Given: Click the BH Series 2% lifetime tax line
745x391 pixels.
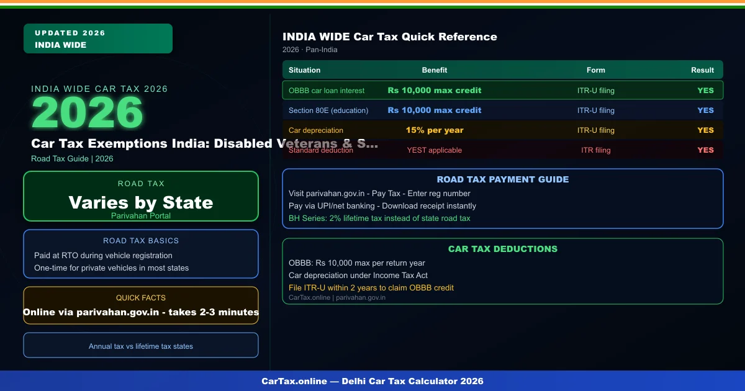Looking at the screenshot, I should click(379, 218).
